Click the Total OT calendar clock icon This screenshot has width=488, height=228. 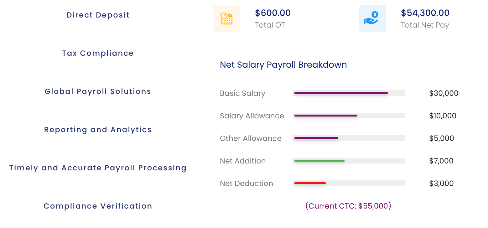click(x=226, y=18)
